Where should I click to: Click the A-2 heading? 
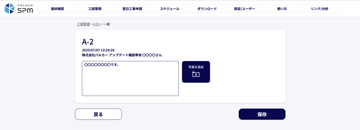click(88, 42)
